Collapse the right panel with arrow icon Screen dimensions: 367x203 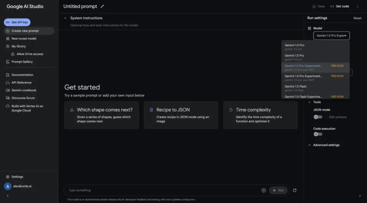[360, 196]
